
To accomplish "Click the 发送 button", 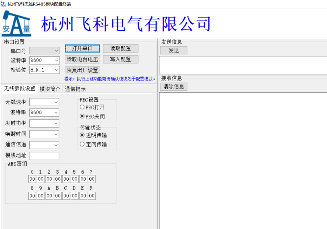I will (x=174, y=50).
